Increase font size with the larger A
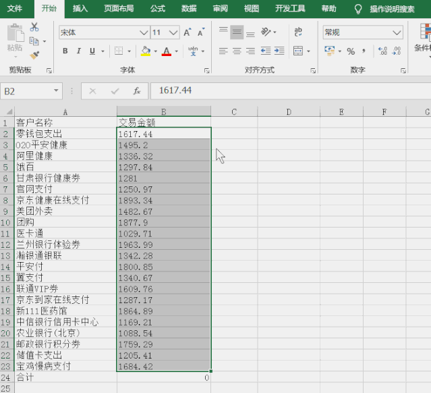431x393 pixels. pos(189,32)
